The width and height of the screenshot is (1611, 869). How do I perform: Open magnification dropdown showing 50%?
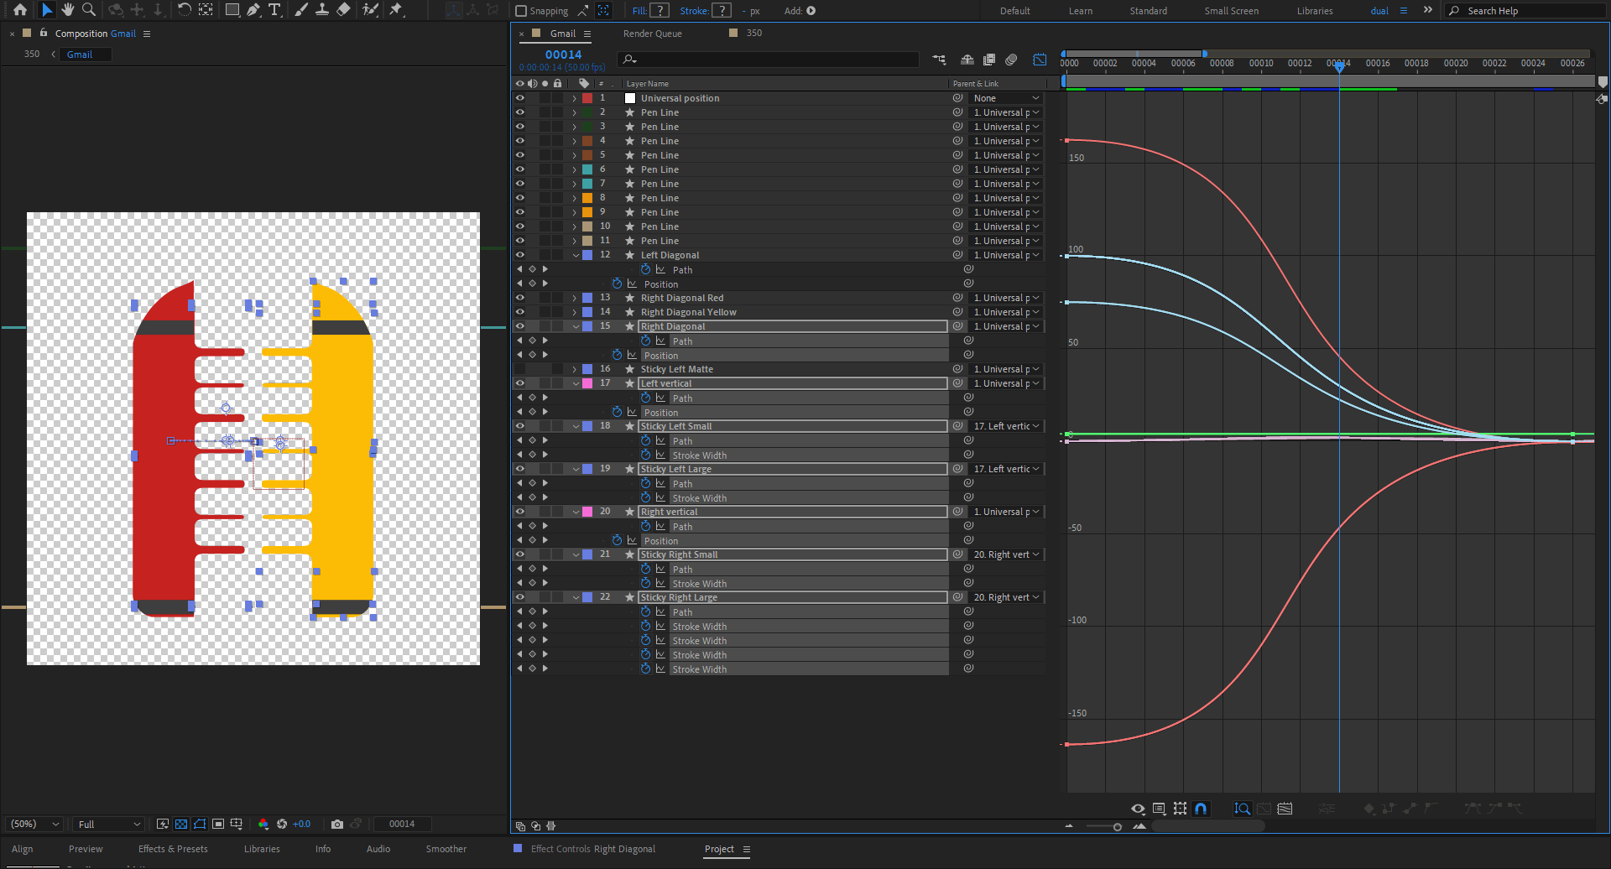pos(34,824)
